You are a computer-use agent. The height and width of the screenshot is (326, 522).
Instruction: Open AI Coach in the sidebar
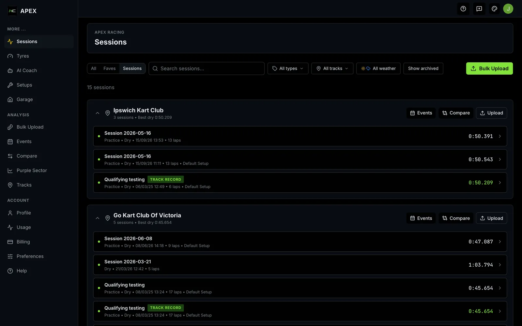(x=39, y=70)
